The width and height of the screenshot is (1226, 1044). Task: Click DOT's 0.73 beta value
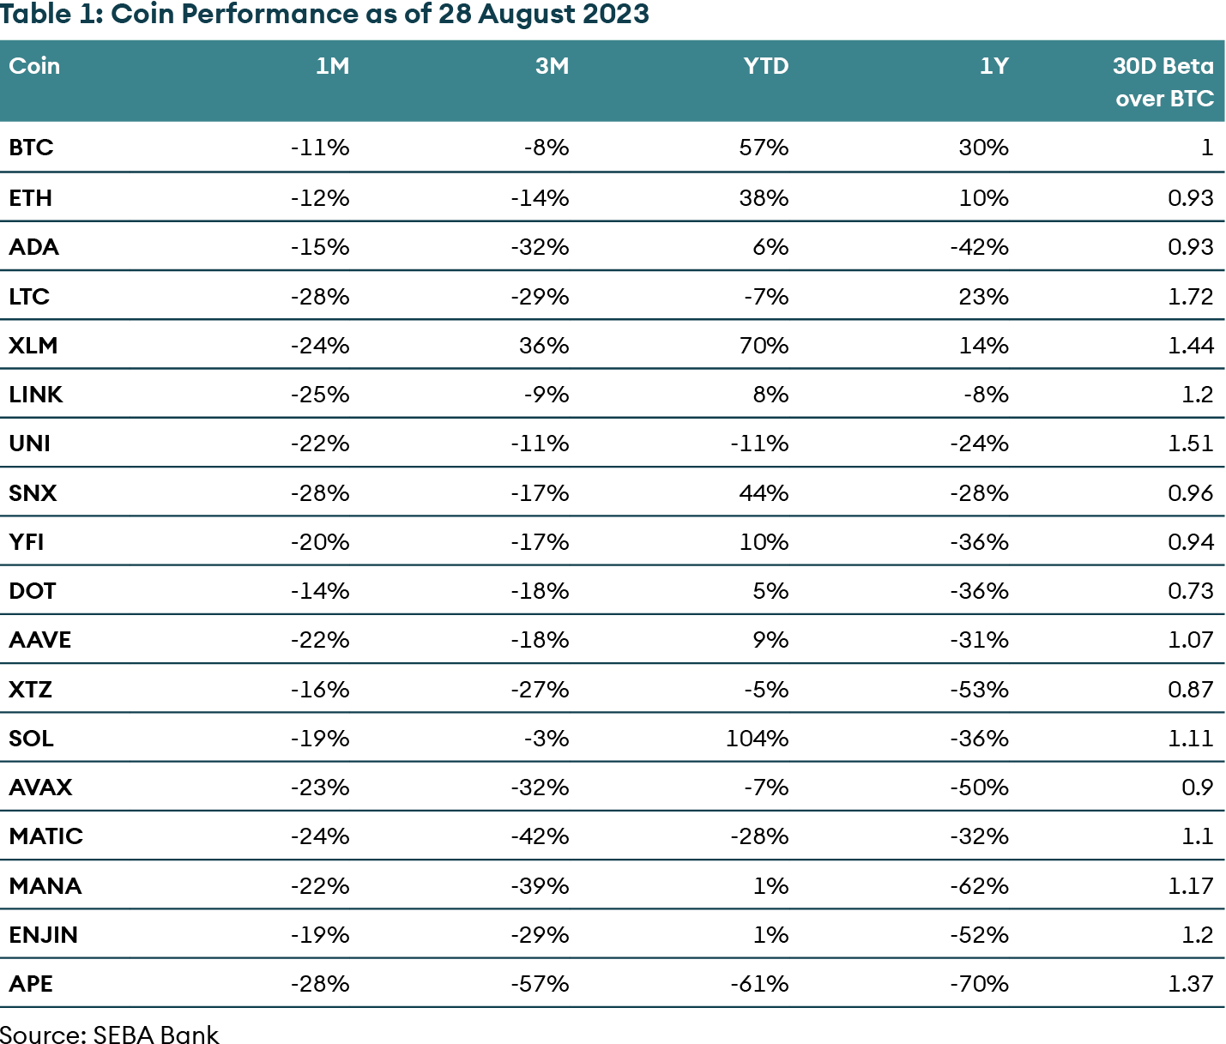click(1190, 591)
